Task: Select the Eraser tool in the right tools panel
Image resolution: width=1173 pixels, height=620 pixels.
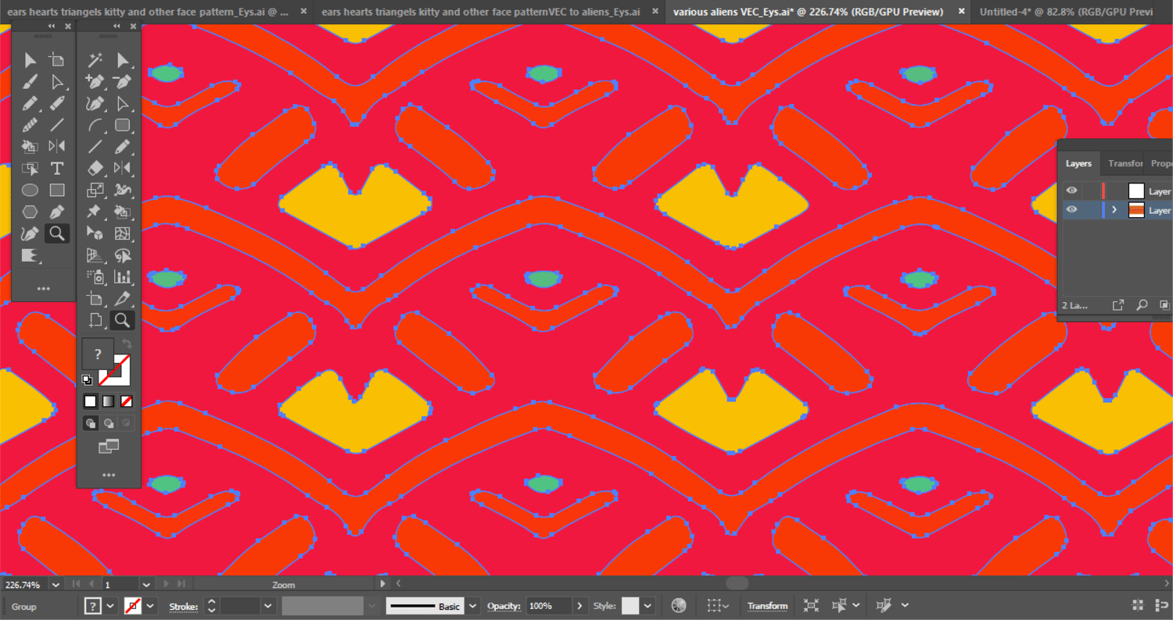Action: coord(95,168)
